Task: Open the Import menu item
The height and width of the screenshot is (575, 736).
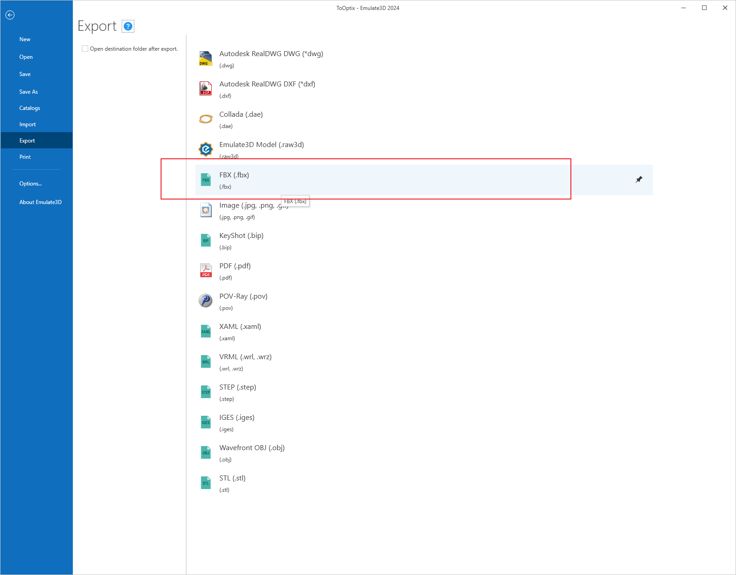Action: 28,124
